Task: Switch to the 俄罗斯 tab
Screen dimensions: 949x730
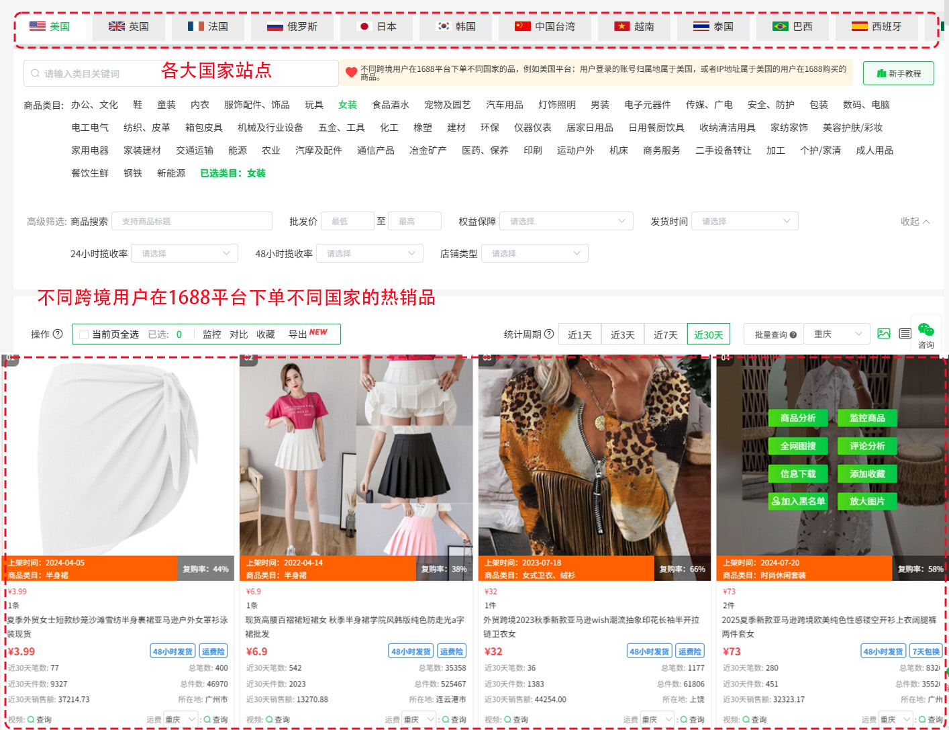Action: coord(293,27)
